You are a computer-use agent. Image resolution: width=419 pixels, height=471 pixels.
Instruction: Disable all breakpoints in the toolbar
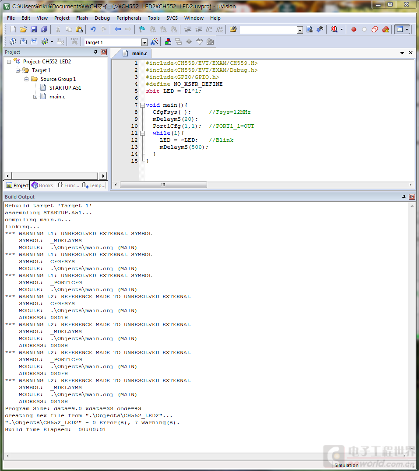[375, 29]
